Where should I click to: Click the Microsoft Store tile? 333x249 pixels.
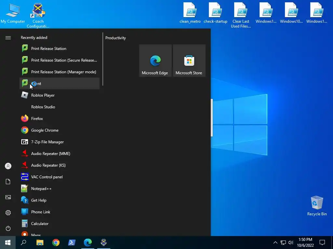pyautogui.click(x=189, y=61)
